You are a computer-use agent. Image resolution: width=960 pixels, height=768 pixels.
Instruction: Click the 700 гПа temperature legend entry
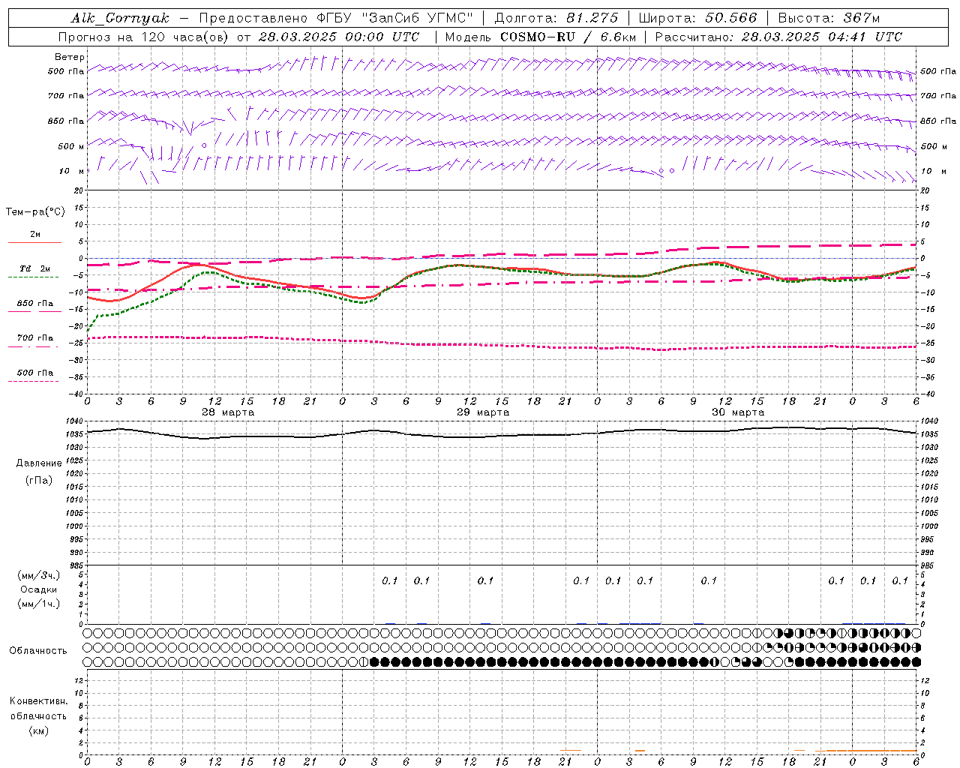34,338
